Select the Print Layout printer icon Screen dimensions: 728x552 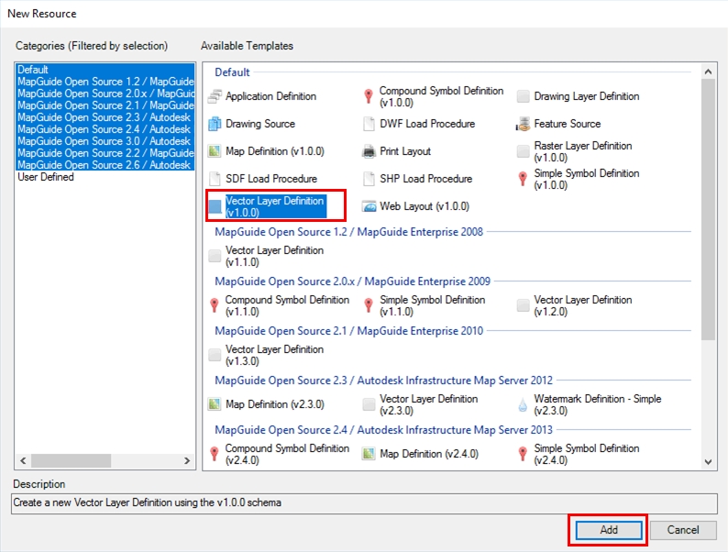click(369, 151)
